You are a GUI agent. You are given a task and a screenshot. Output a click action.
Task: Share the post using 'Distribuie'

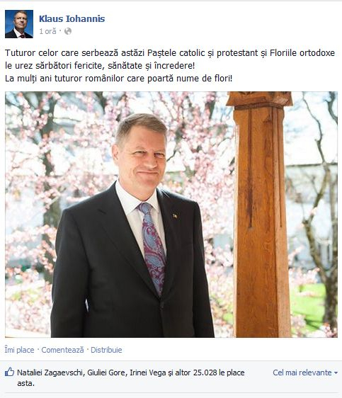[106, 350]
